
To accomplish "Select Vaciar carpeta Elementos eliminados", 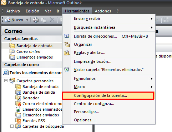I will pos(109,70).
